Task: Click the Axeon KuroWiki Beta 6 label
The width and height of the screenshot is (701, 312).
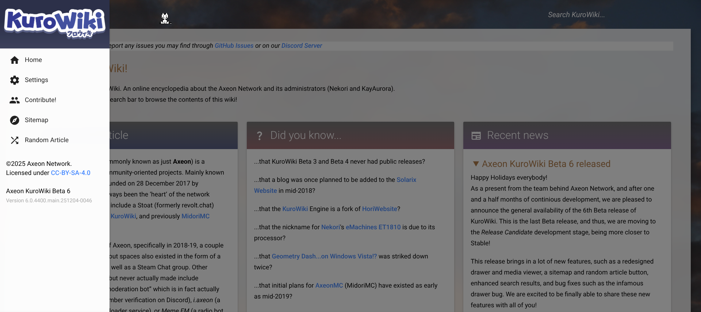Action: coord(38,191)
